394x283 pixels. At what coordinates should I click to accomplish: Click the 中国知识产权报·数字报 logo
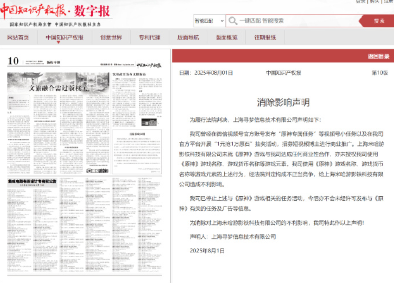pyautogui.click(x=55, y=12)
